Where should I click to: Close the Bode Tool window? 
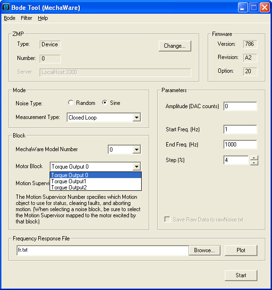point(264,8)
